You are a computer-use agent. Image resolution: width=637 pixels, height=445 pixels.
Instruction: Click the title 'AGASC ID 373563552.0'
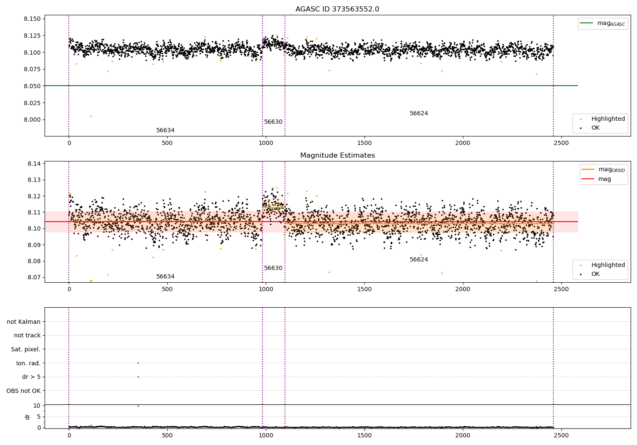click(337, 9)
